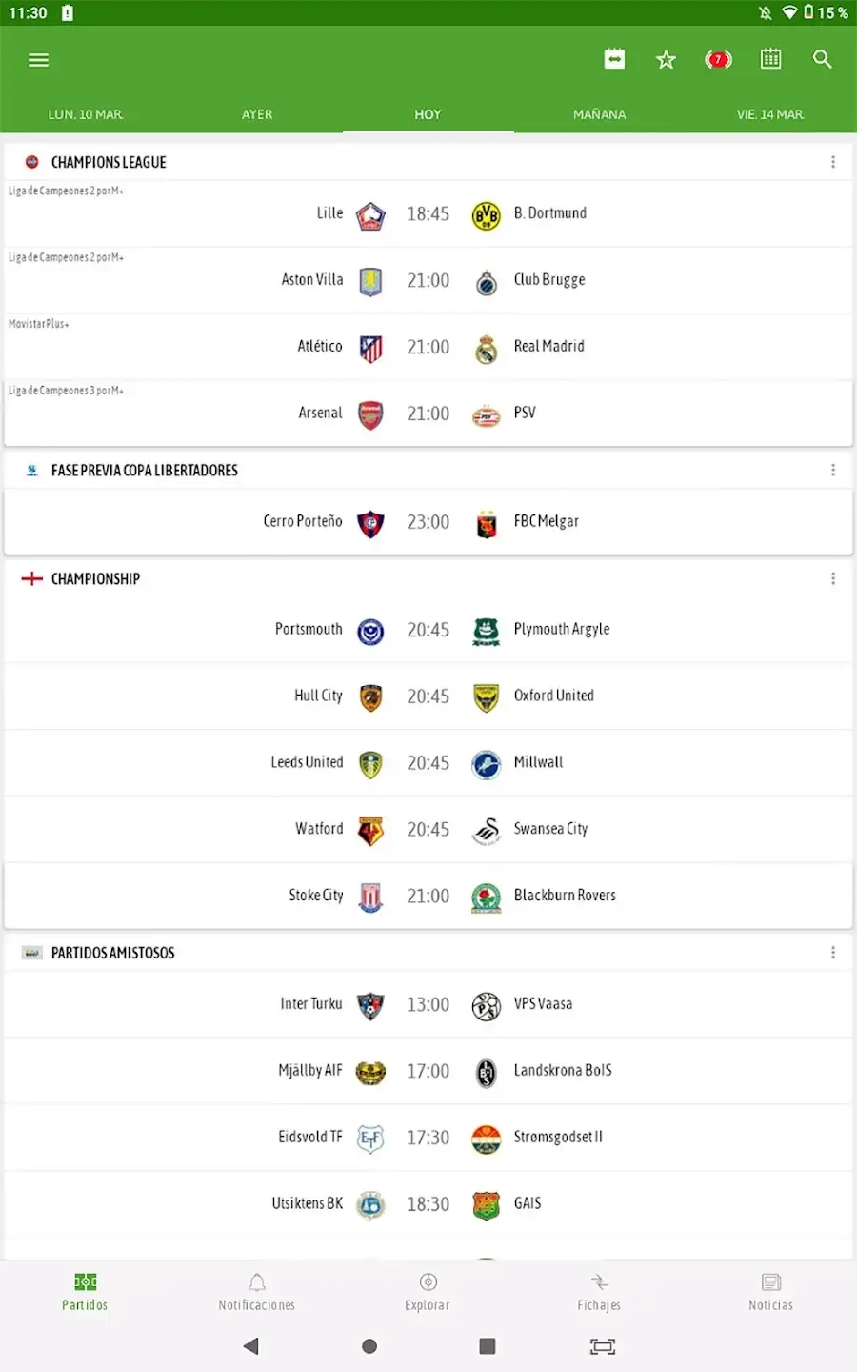Select the VIE. 14 MAR. tab

[x=770, y=114]
